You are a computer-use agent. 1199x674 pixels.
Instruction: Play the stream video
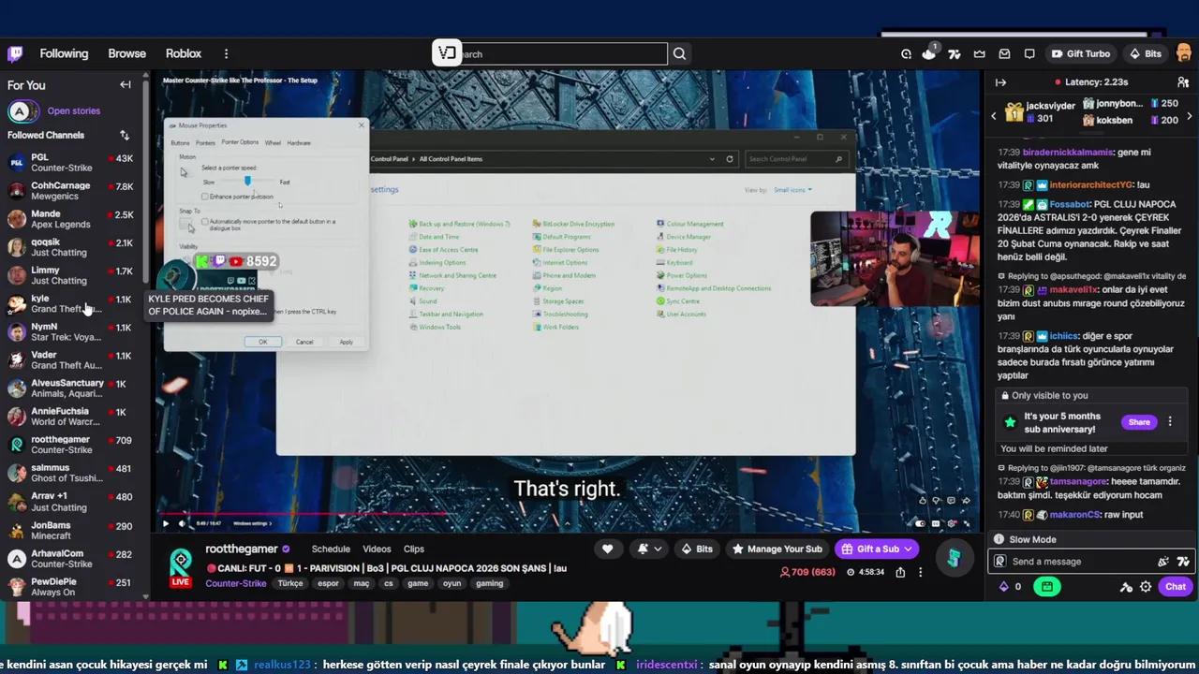tap(167, 523)
